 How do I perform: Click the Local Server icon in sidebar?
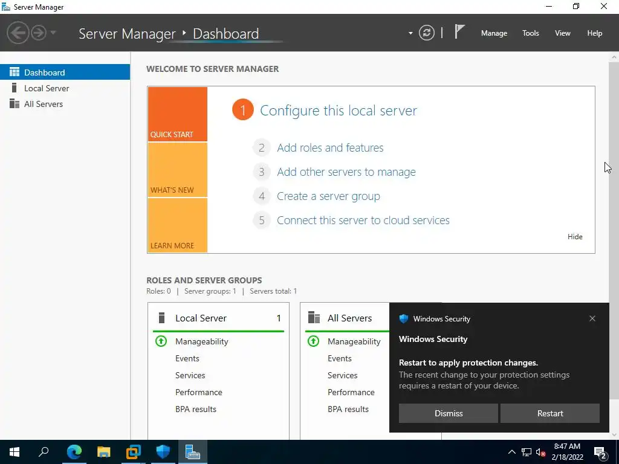(15, 88)
